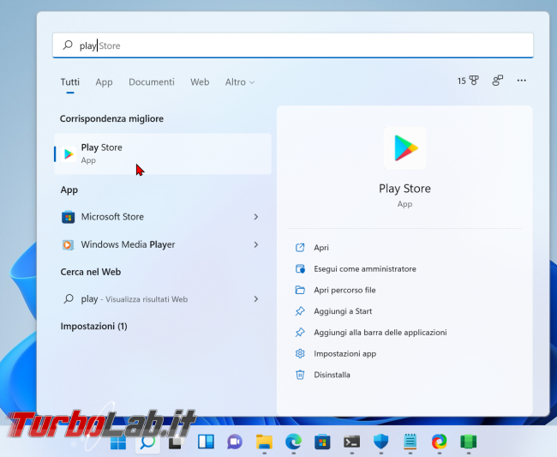The image size is (557, 457).
Task: Open Windows Security shield on the taskbar
Action: pos(380,442)
